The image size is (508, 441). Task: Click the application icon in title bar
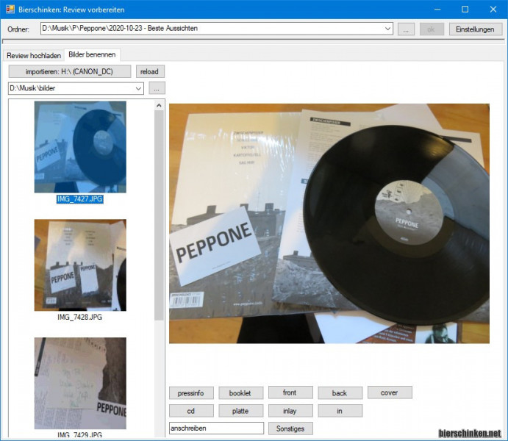[x=9, y=10]
